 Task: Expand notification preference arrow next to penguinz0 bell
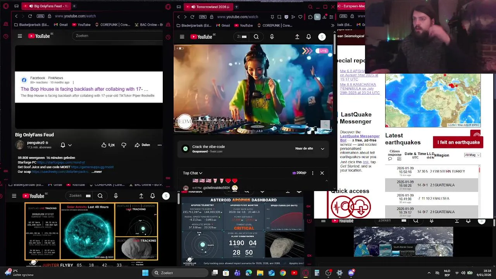70,145
